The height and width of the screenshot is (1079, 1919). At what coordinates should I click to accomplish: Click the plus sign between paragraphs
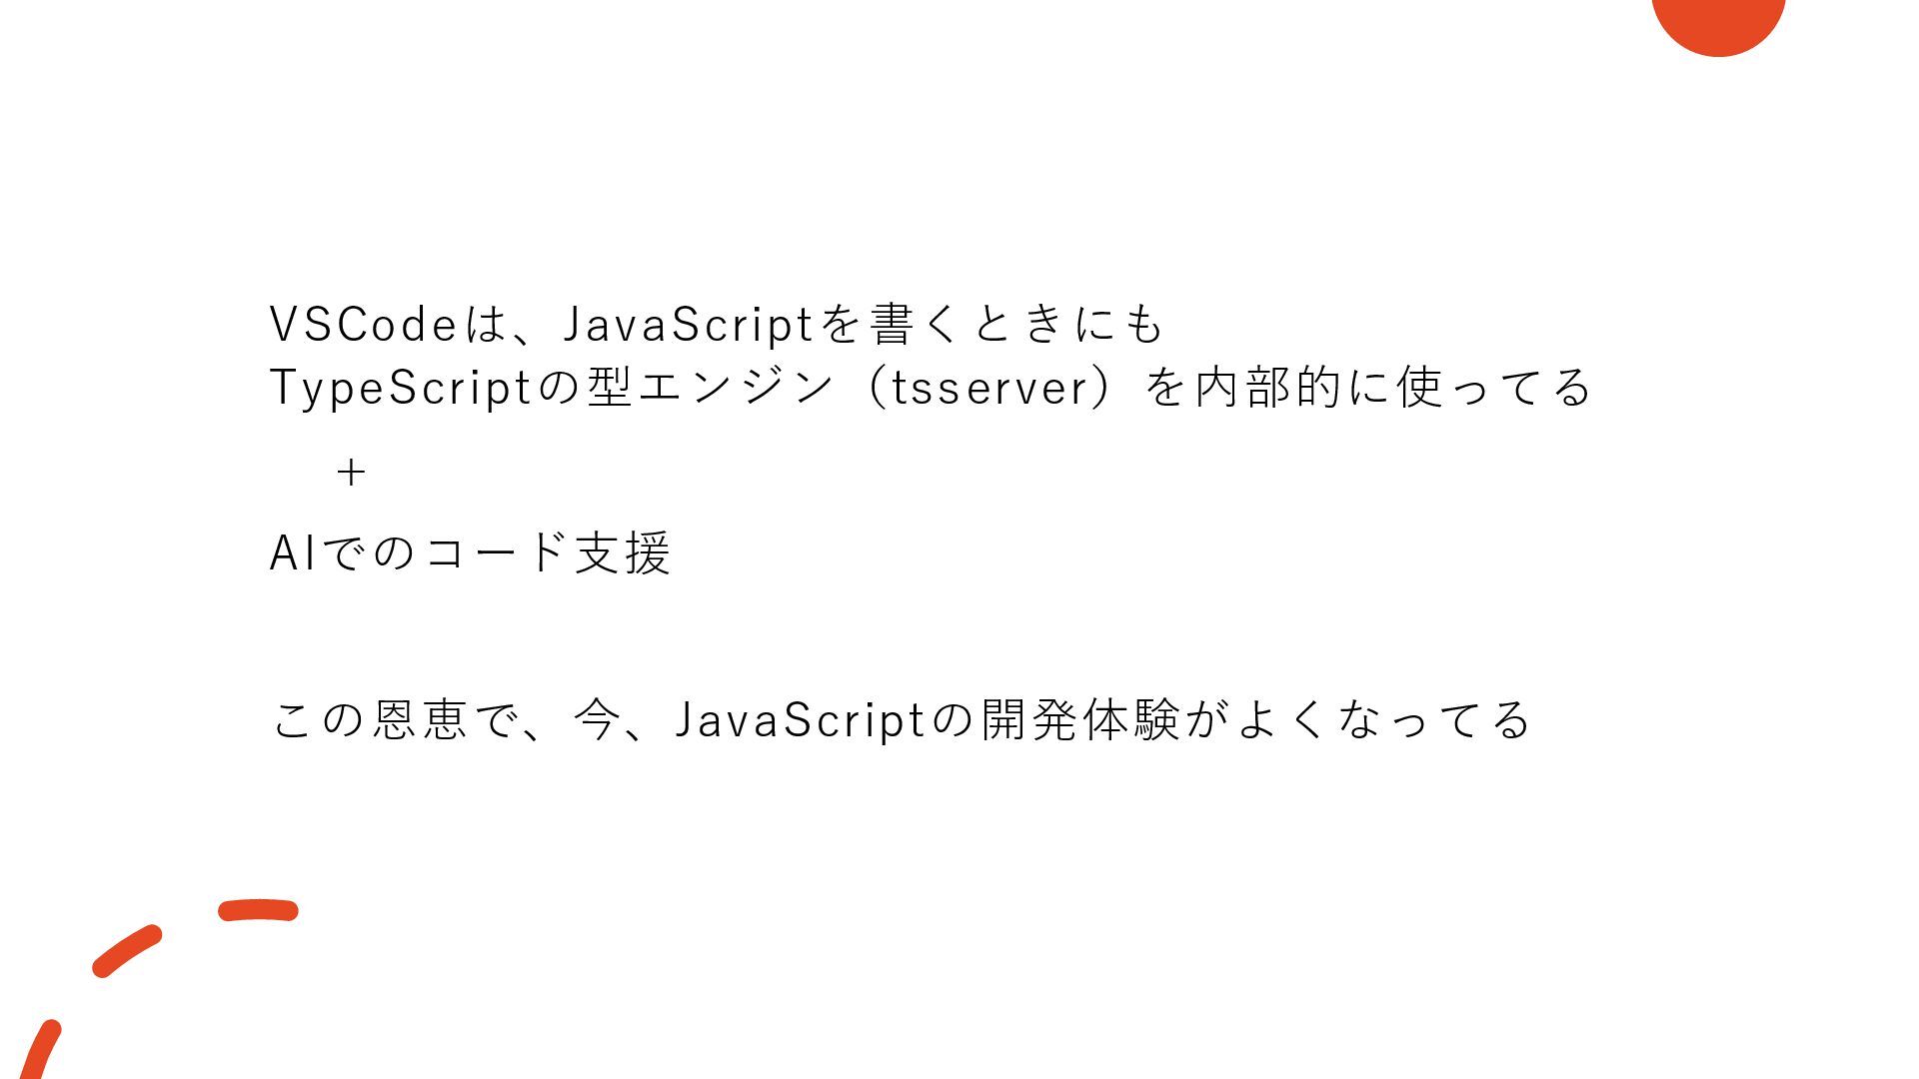[351, 472]
